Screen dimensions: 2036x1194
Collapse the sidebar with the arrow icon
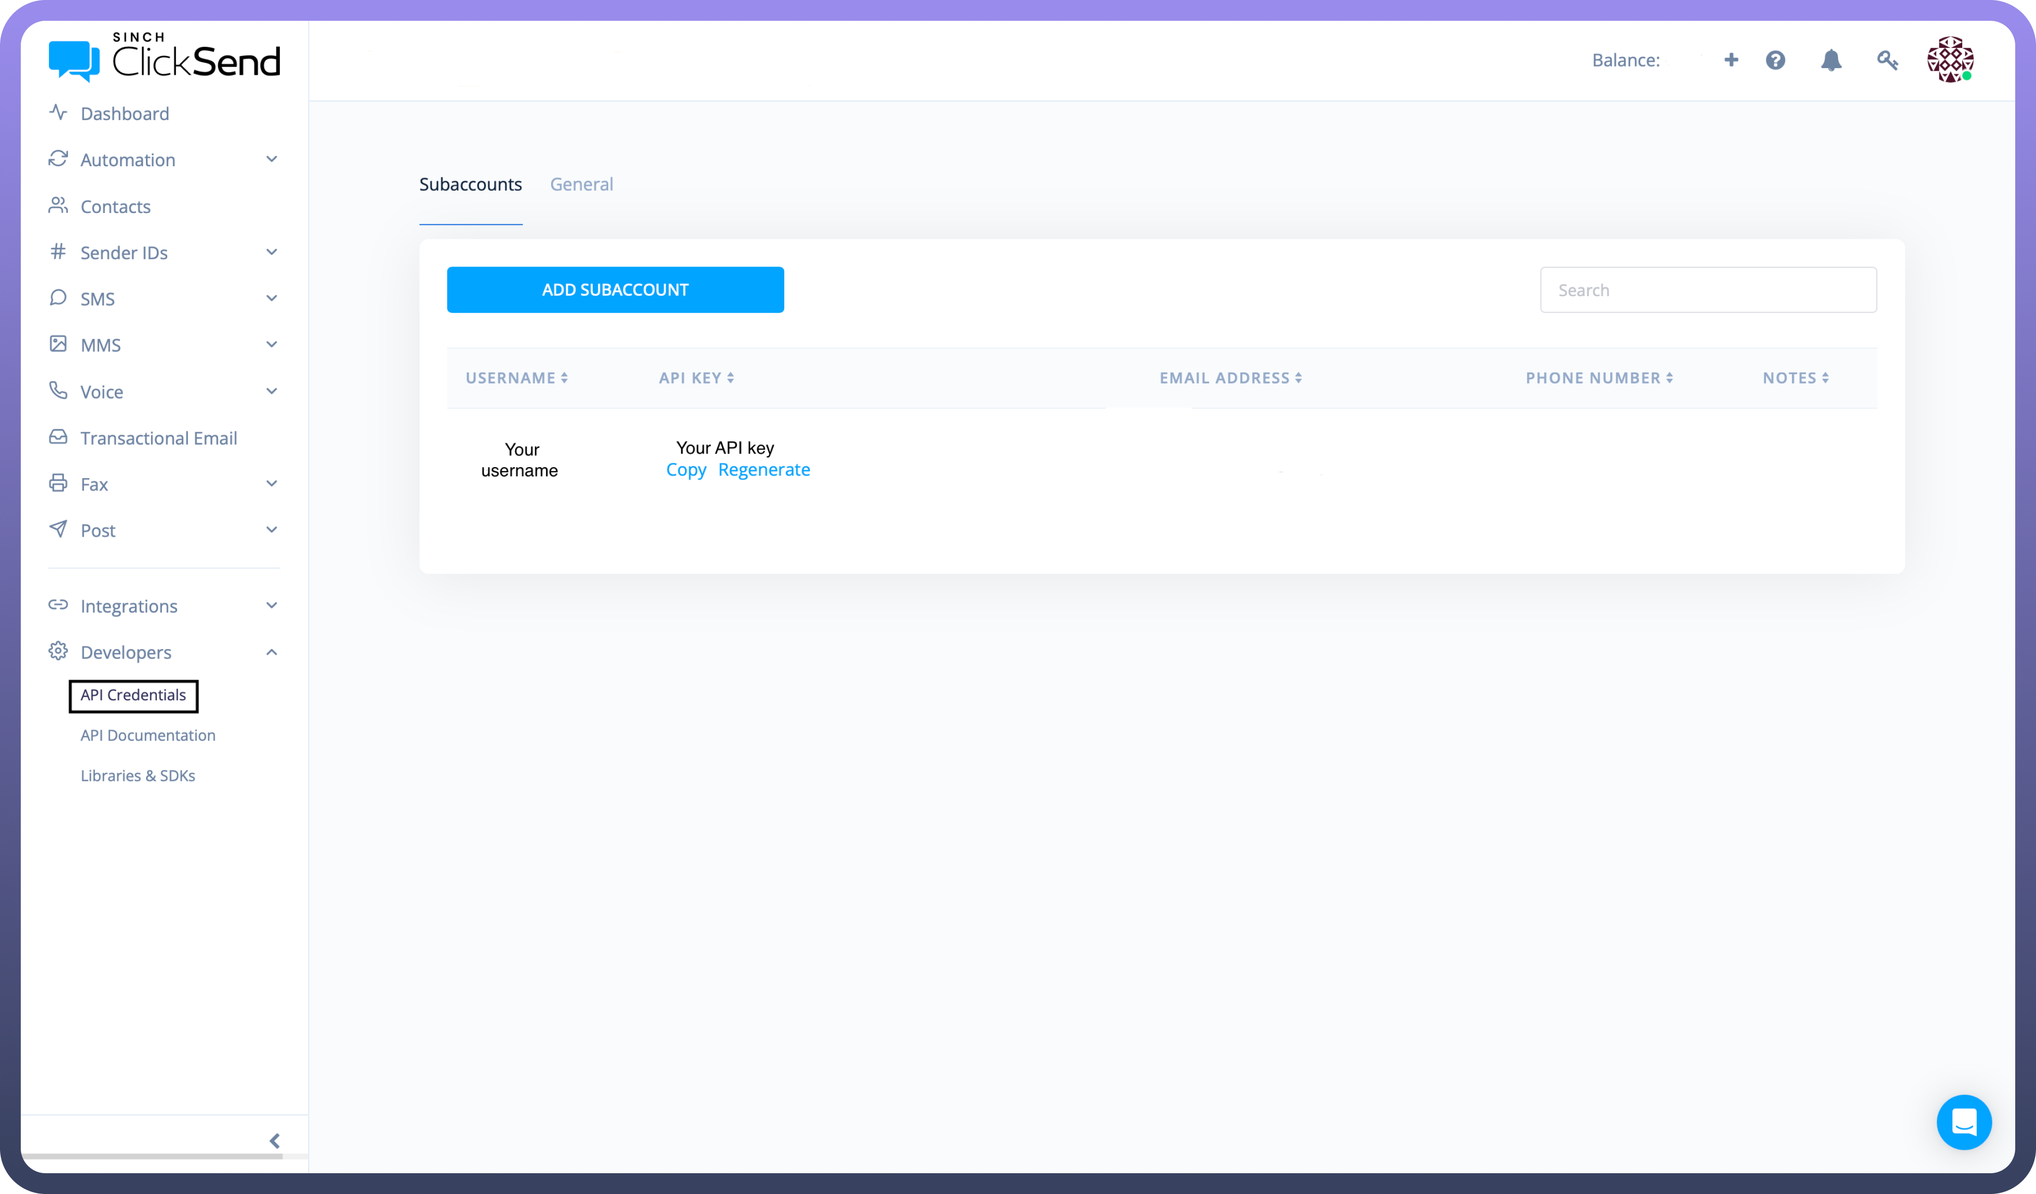click(275, 1140)
